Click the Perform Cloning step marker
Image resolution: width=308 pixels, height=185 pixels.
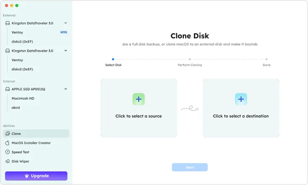tap(190, 59)
